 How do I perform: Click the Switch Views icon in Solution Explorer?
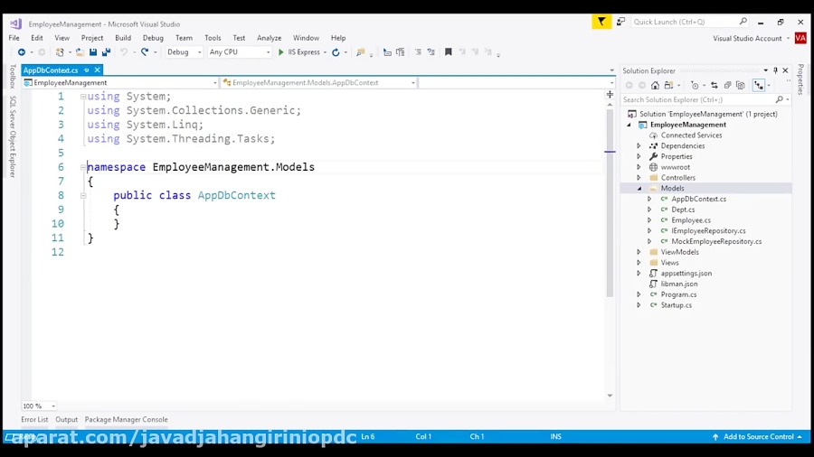(668, 86)
